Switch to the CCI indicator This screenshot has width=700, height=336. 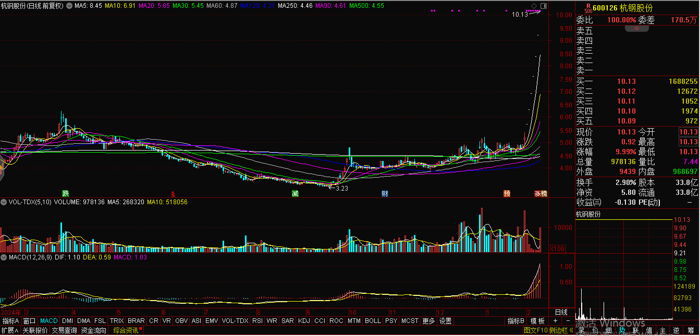[320, 321]
